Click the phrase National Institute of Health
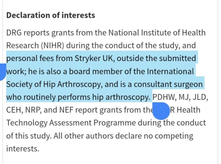 point(157,32)
